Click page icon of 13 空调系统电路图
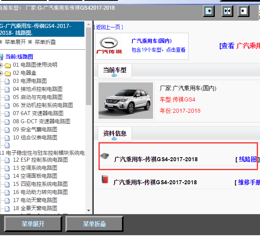 coord(7,168)
